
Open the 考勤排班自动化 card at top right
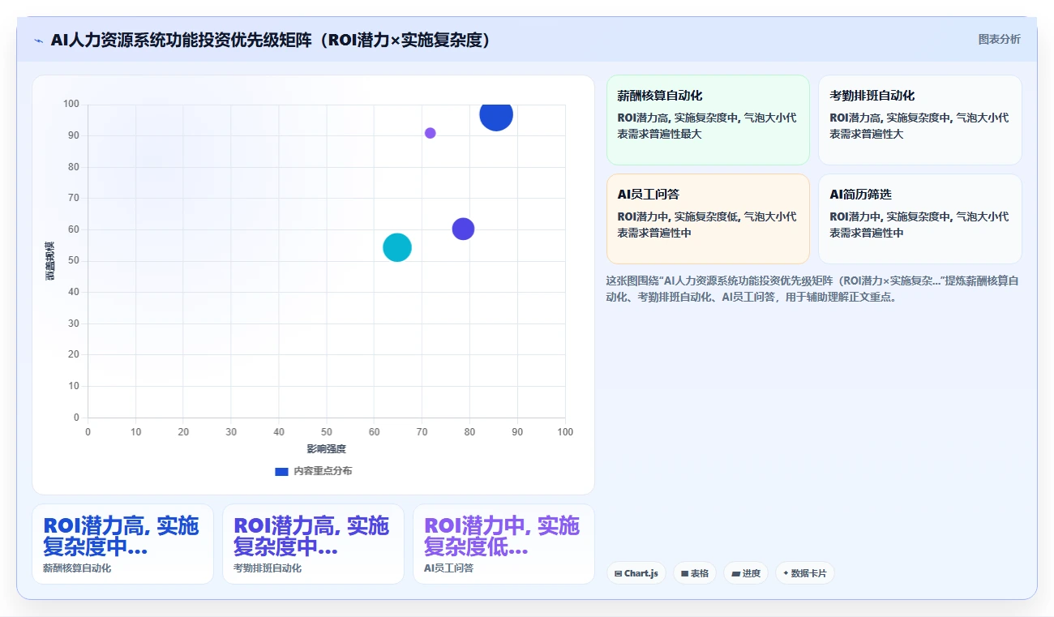pyautogui.click(x=920, y=120)
